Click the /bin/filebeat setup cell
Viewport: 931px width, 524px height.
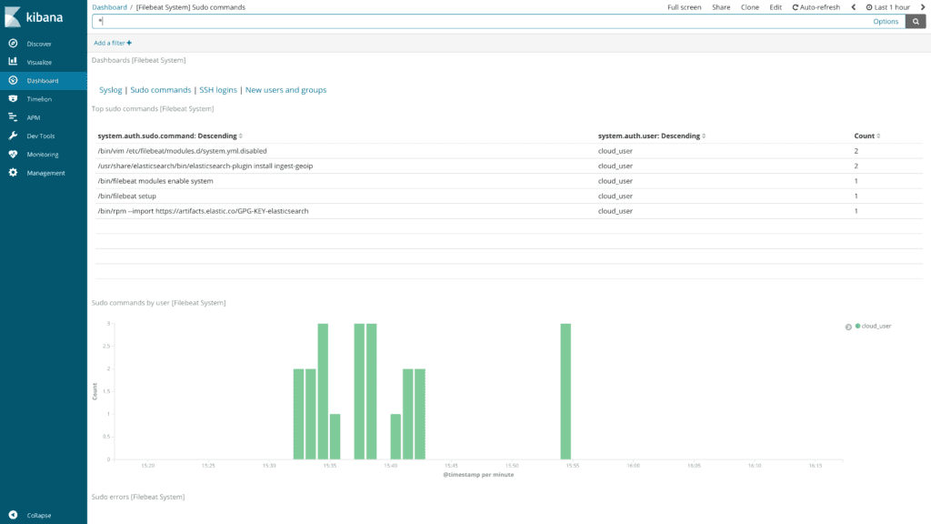coord(127,196)
